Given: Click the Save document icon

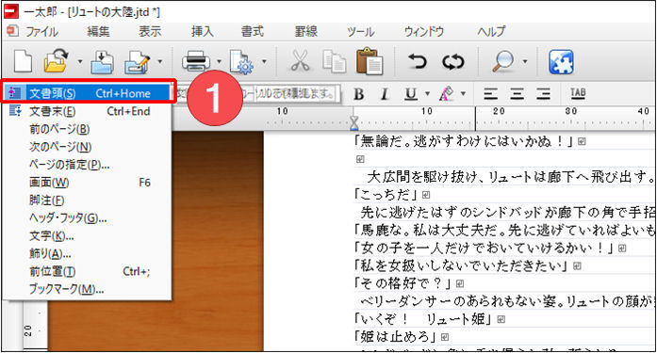Looking at the screenshot, I should (x=102, y=61).
